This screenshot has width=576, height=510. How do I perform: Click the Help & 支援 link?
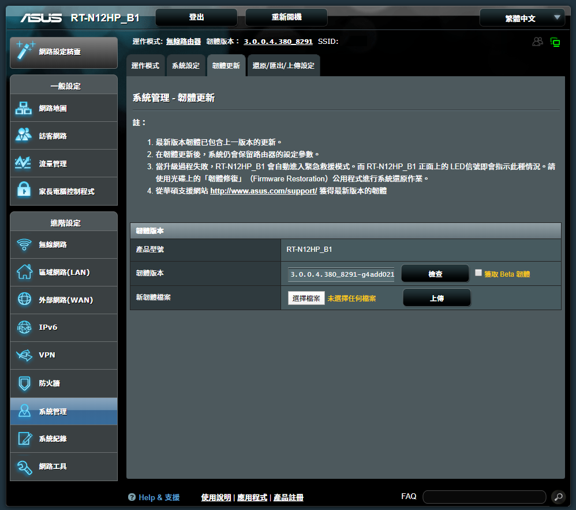coord(159,497)
